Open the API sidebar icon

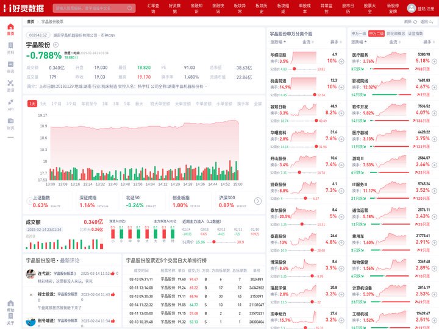10,102
